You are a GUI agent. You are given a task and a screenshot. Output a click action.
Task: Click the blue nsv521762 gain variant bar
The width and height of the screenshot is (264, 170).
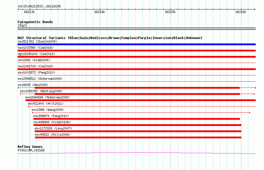pos(136,44)
